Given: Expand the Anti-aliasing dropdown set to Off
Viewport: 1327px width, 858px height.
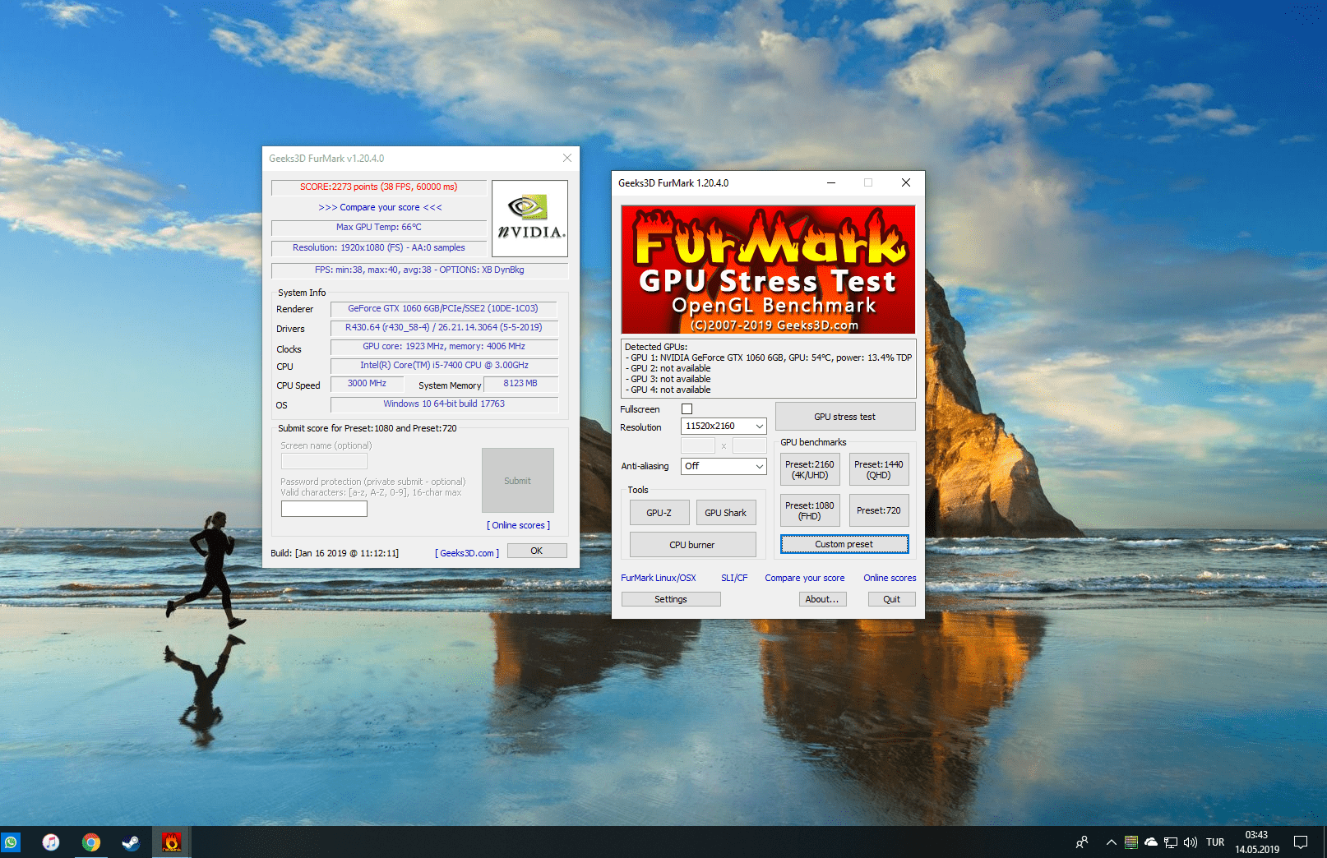Looking at the screenshot, I should tap(724, 466).
